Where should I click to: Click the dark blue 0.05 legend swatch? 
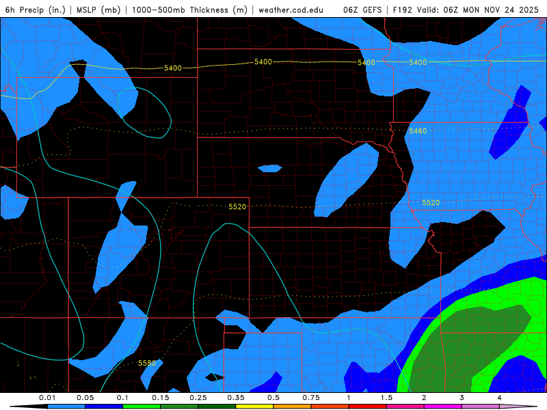pyautogui.click(x=104, y=407)
